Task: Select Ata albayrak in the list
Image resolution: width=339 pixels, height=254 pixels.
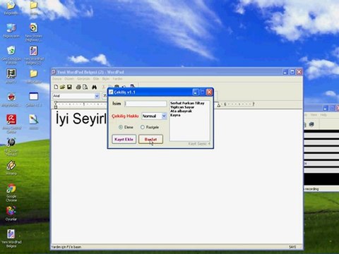Action: pos(181,111)
